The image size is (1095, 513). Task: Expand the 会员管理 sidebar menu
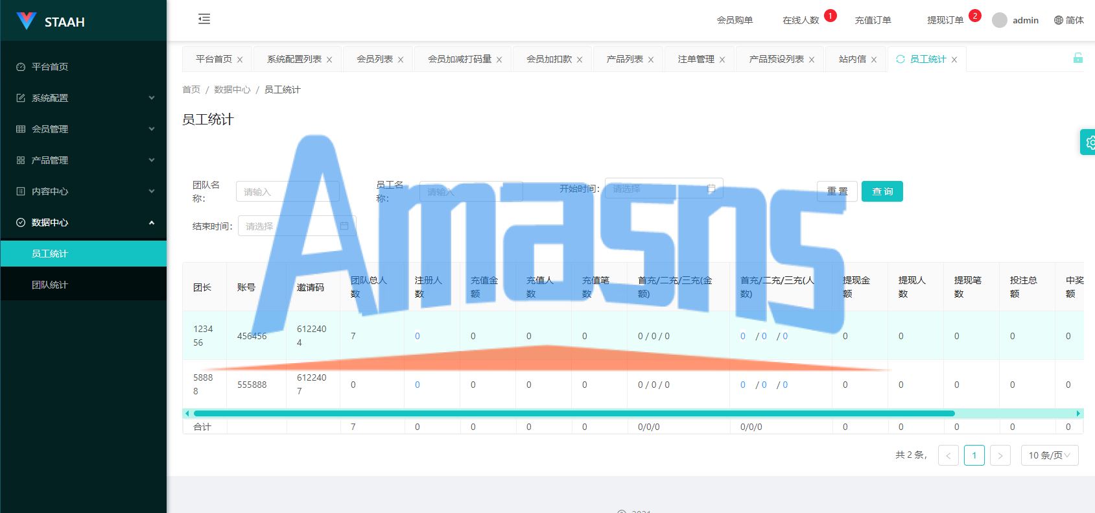point(84,129)
